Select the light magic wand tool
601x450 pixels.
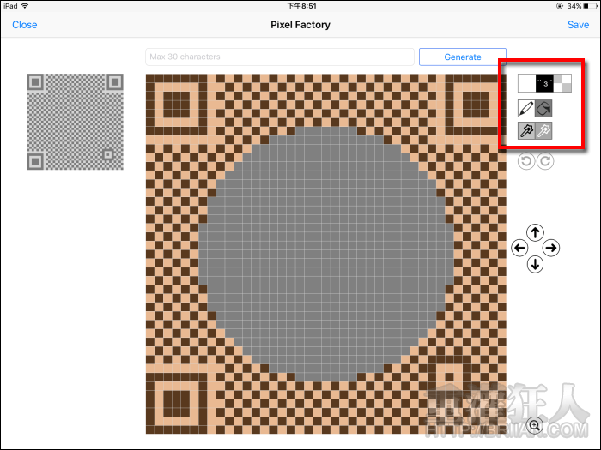point(544,130)
